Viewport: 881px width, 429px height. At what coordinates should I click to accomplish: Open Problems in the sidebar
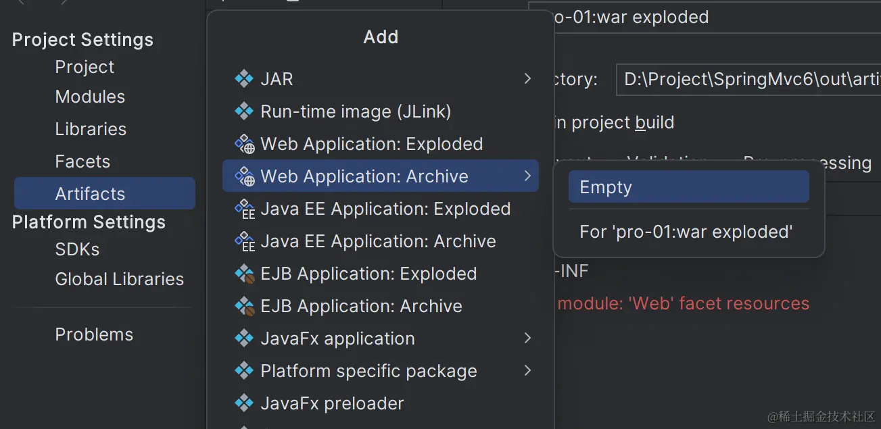(x=94, y=334)
